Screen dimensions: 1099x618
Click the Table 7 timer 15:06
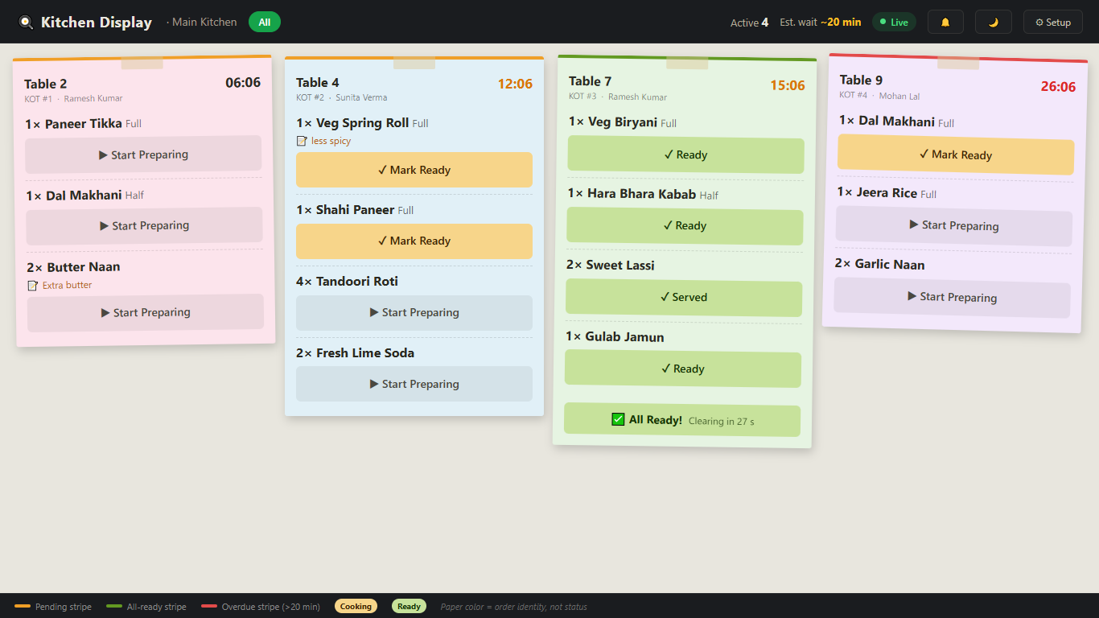point(788,85)
